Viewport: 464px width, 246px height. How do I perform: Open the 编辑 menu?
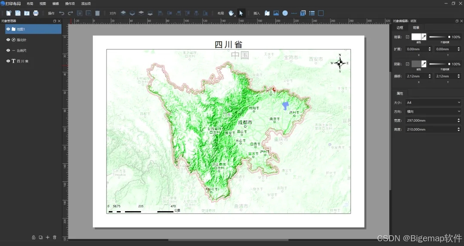(x=55, y=3)
